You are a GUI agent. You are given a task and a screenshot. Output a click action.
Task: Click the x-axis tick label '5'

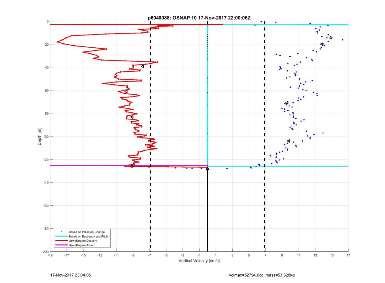coord(249,255)
